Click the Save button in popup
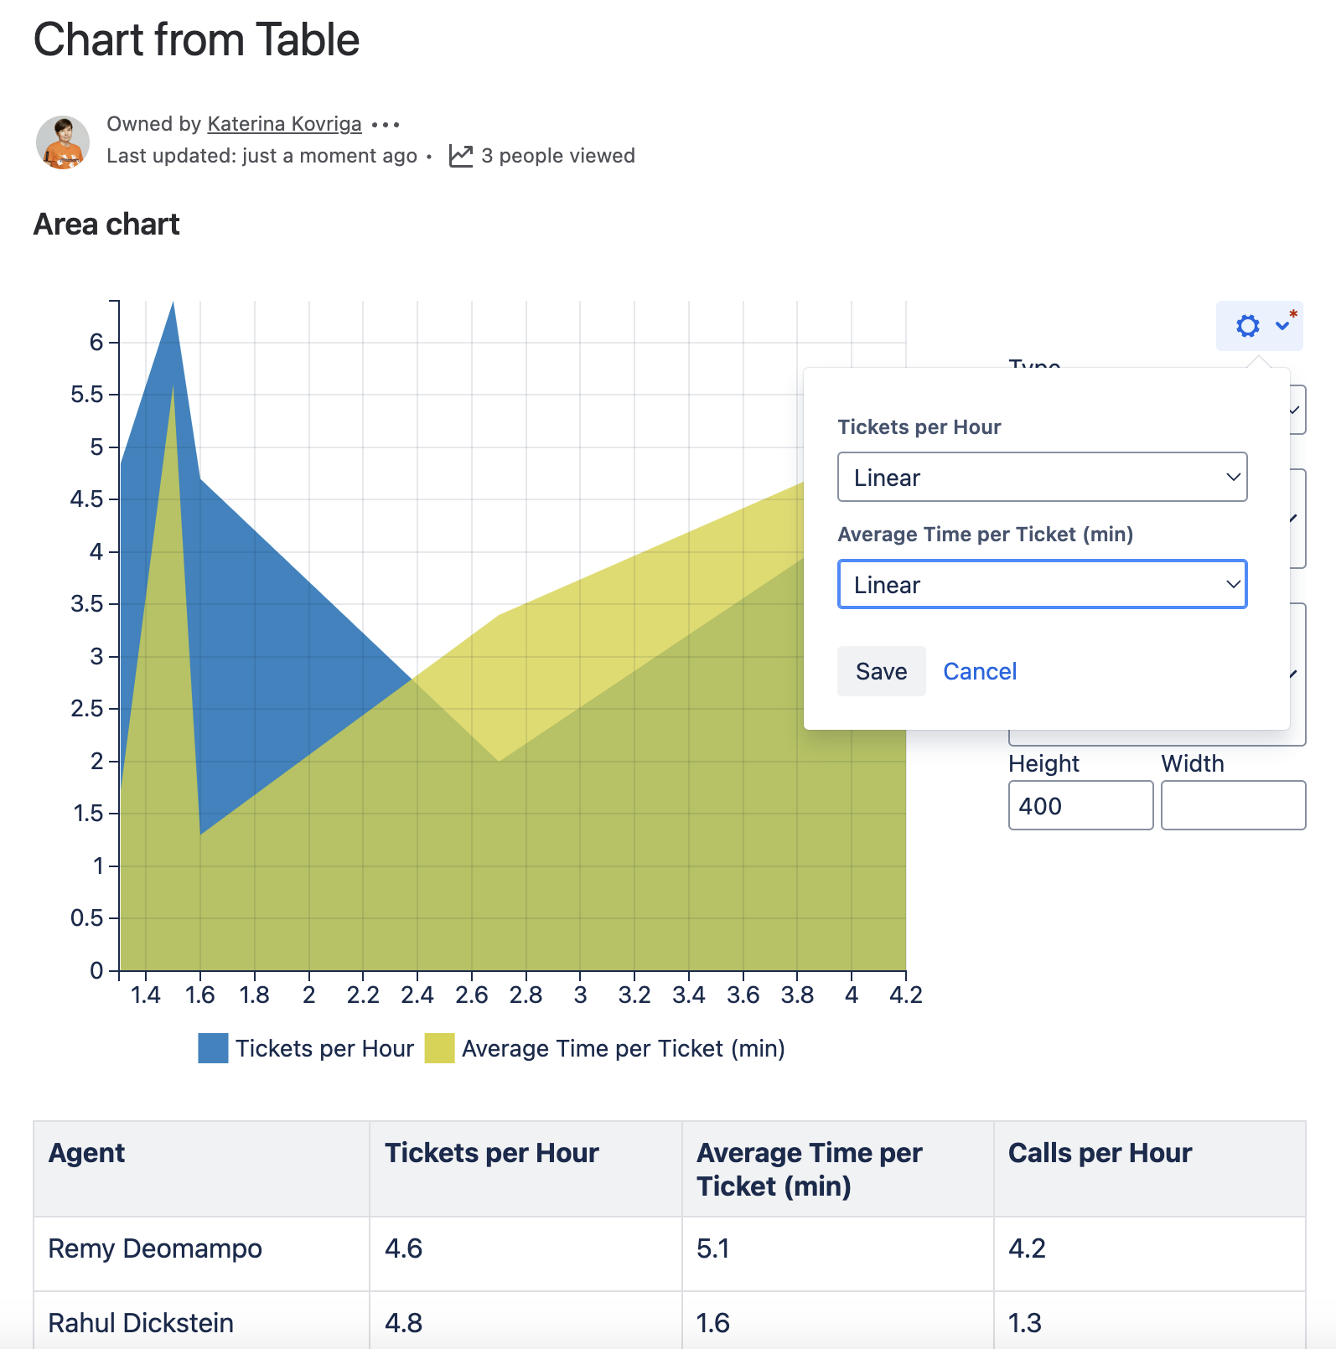The width and height of the screenshot is (1336, 1349). click(x=881, y=671)
